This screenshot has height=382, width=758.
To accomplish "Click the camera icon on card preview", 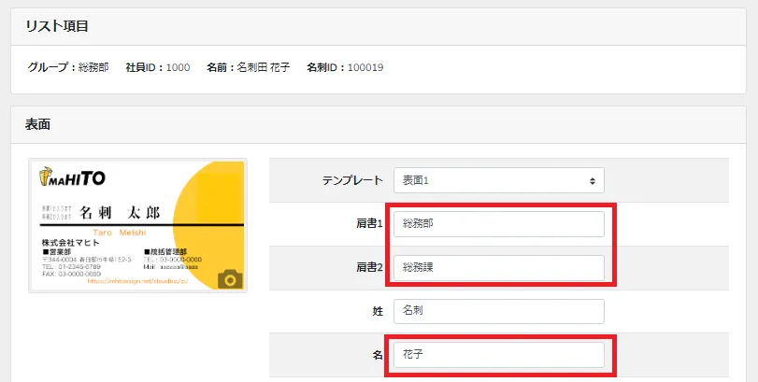I will click(230, 279).
